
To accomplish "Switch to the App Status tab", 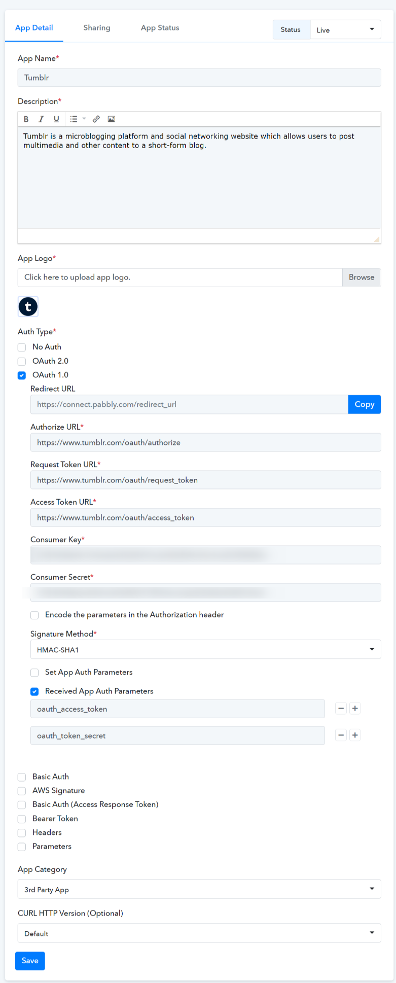I will [160, 28].
